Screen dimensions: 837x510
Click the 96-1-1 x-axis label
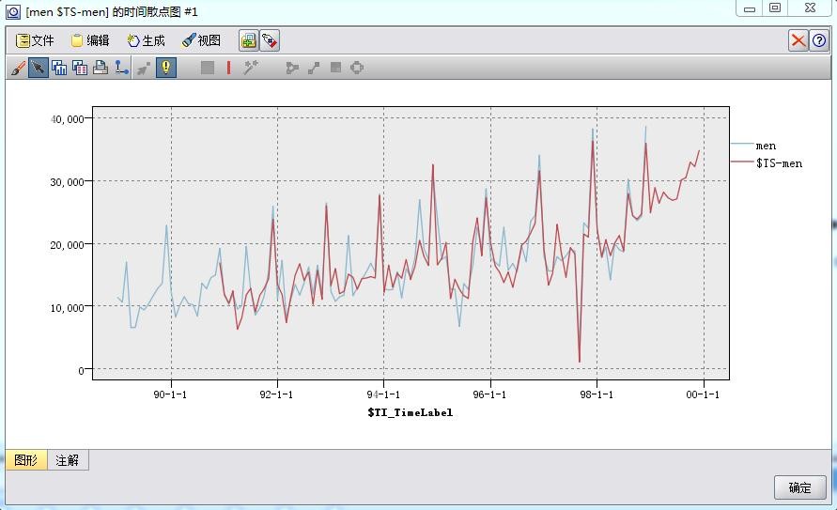[x=489, y=394]
